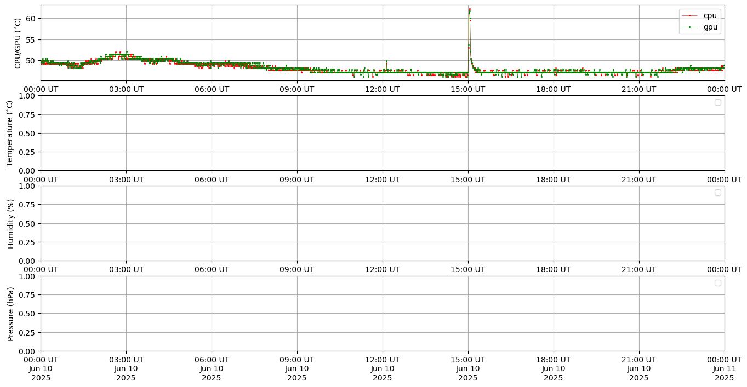
Task: Click empty legend box in Humidity panel
Action: pyautogui.click(x=717, y=193)
